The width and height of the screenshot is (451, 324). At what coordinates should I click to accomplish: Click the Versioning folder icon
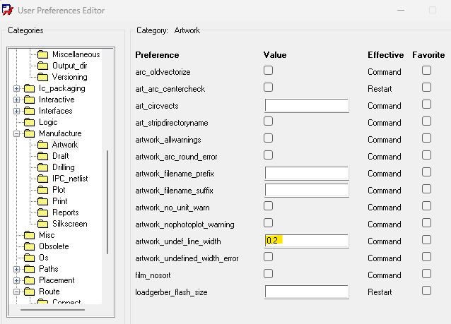coord(42,77)
